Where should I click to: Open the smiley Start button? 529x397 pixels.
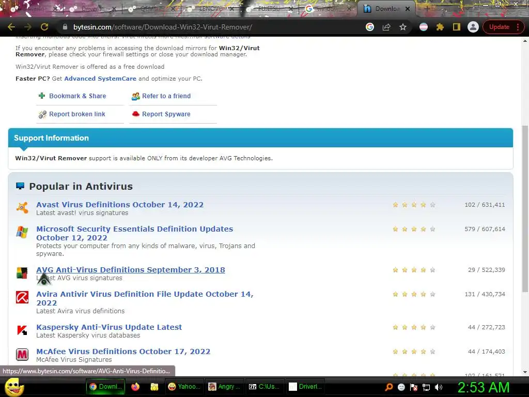14,387
